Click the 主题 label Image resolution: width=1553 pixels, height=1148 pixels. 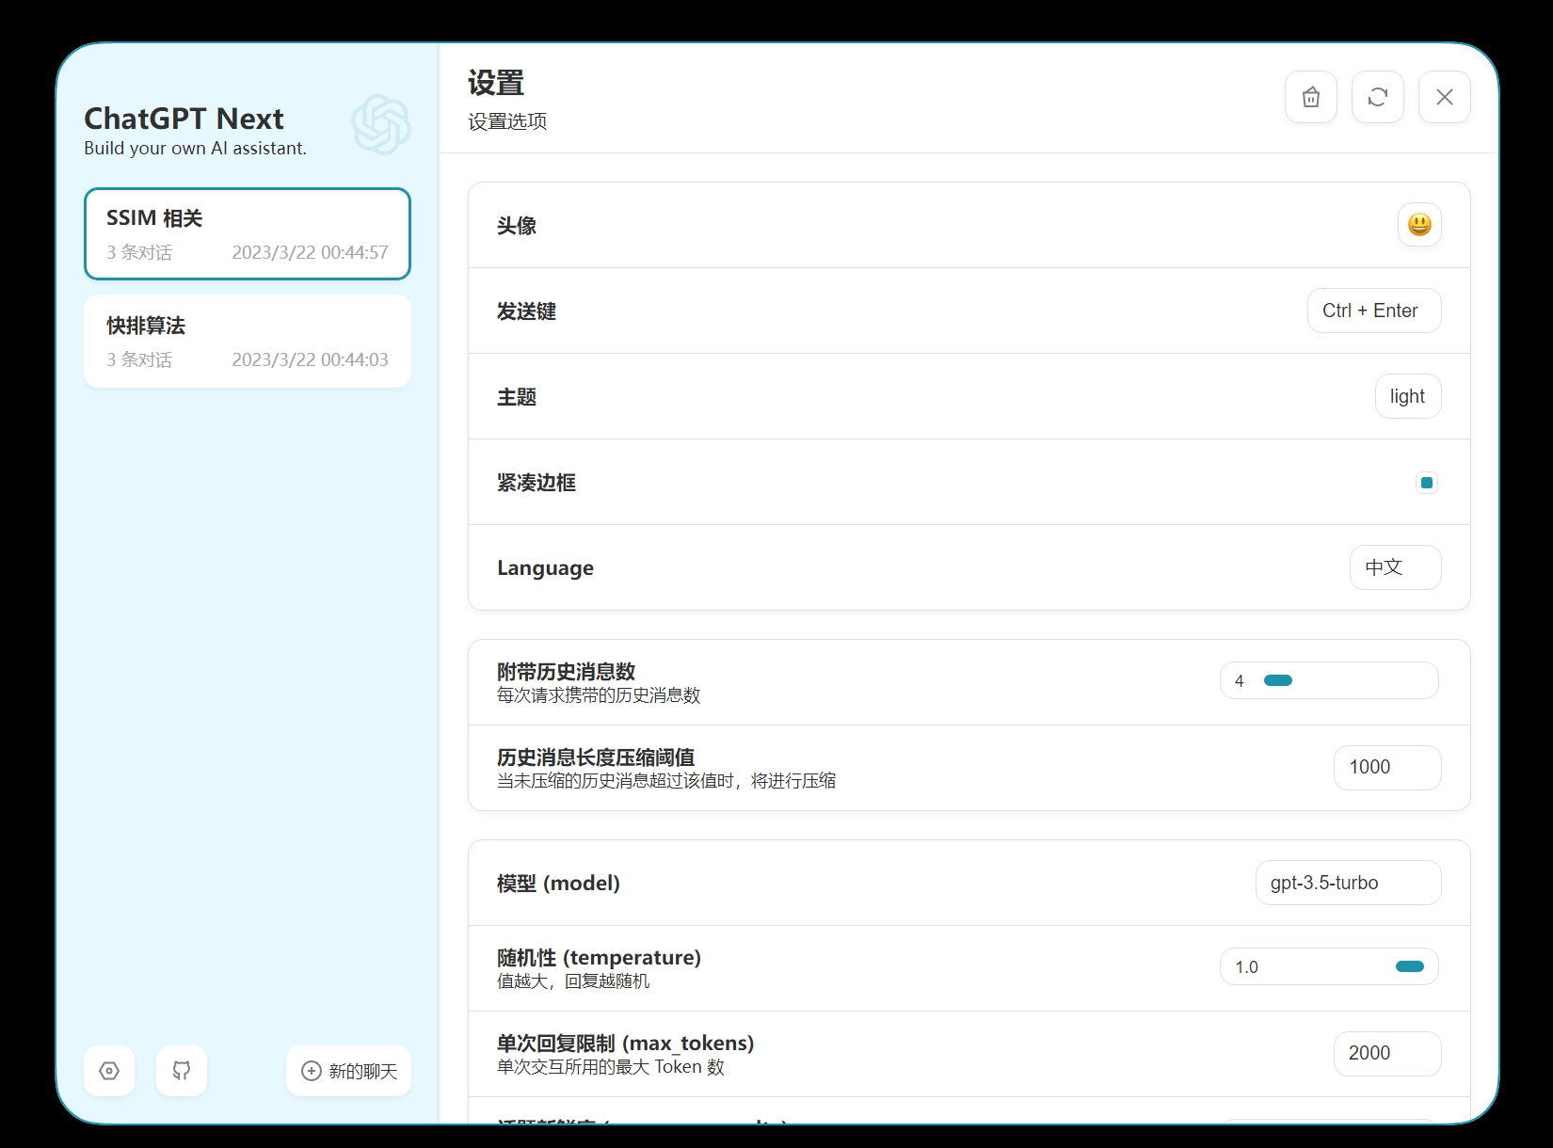(517, 397)
